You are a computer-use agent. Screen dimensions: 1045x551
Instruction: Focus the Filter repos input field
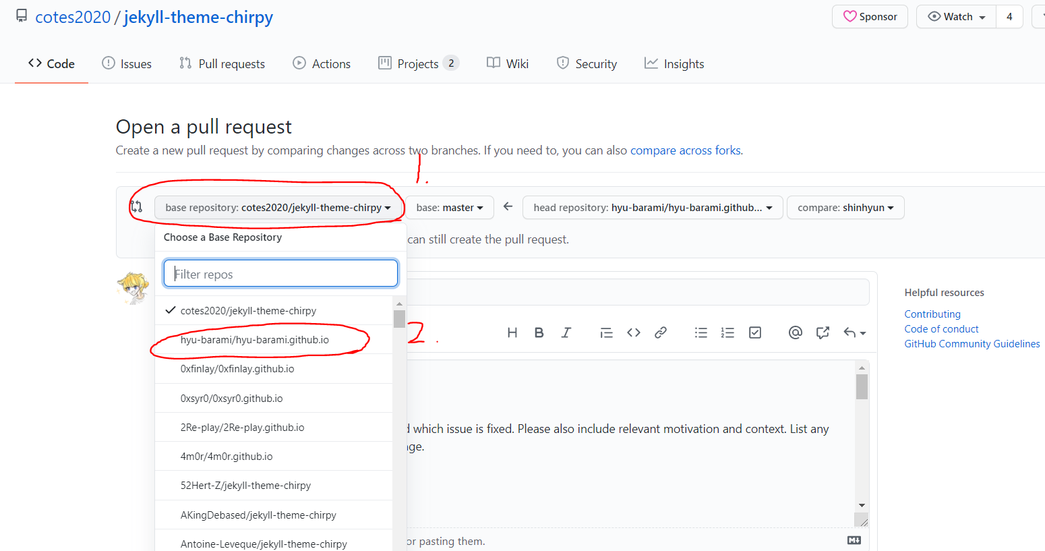tap(280, 274)
